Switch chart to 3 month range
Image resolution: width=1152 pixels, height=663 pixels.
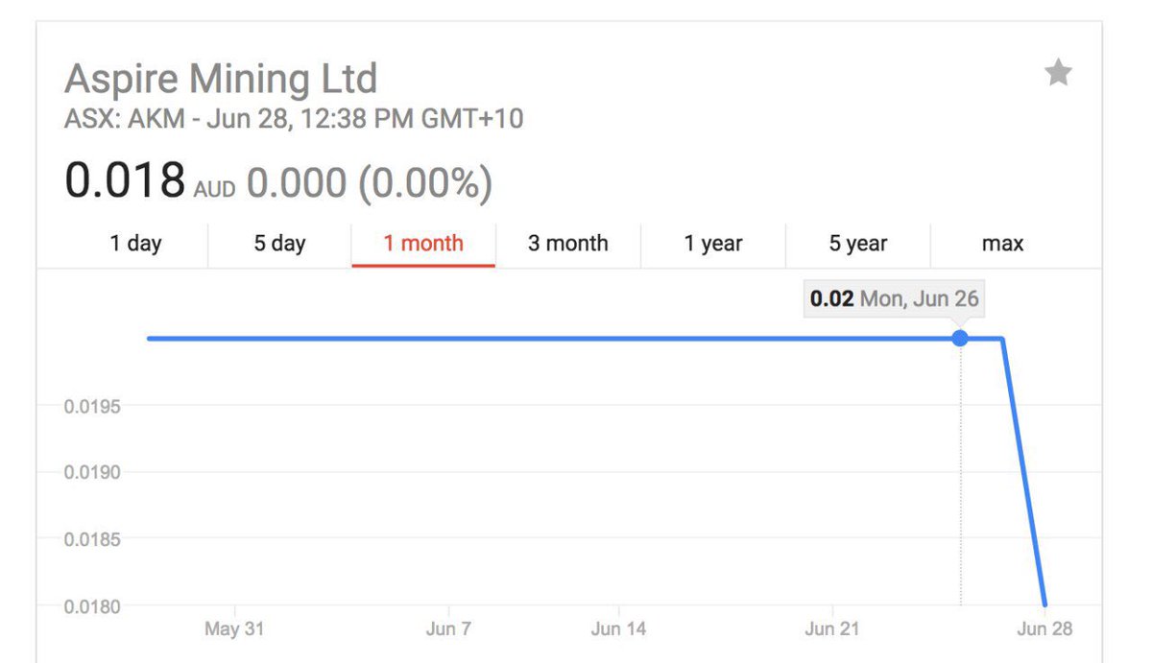(568, 244)
